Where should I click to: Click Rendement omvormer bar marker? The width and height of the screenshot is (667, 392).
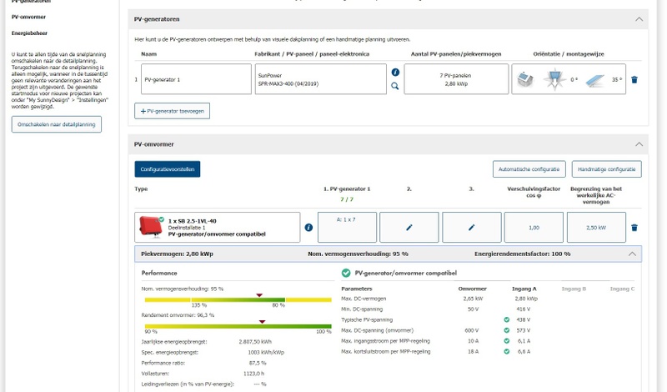click(262, 322)
